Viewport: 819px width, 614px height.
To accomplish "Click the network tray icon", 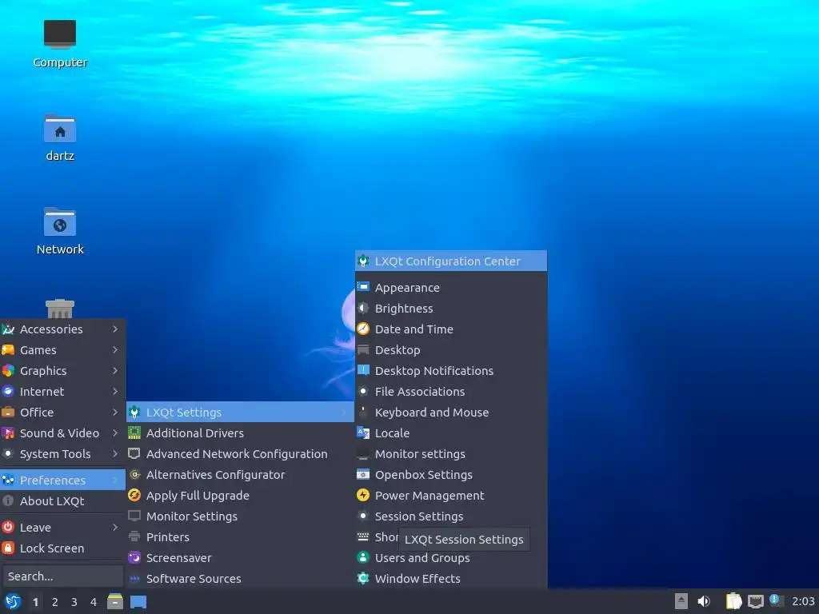I will tap(755, 601).
